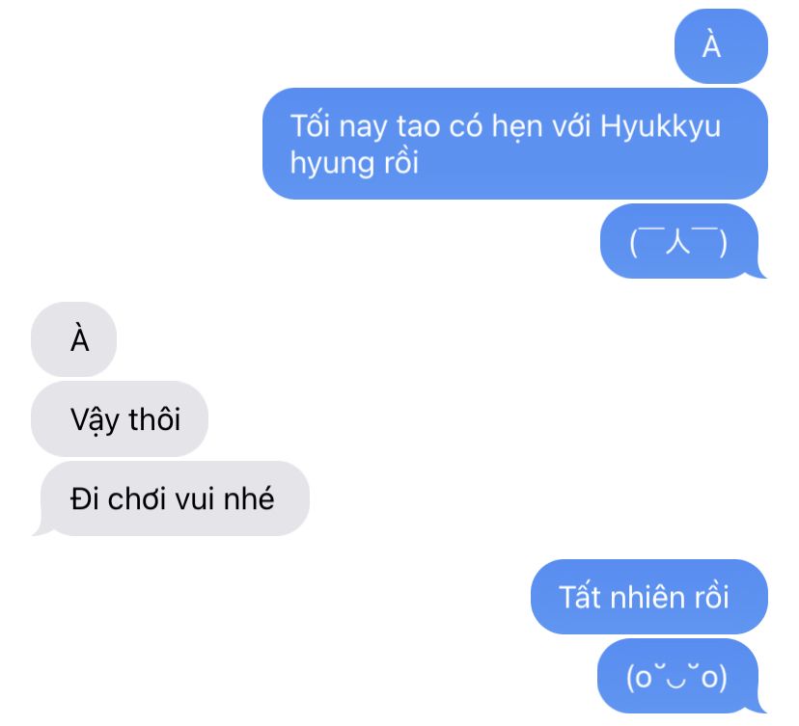Click the 人 character in the kaomoji
The height and width of the screenshot is (726, 799).
pyautogui.click(x=677, y=241)
